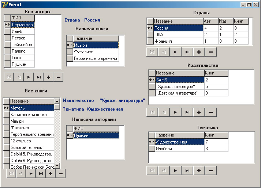This screenshot has width=261, height=188.
Task: Jump to last record in Тематика navigator
Action: 187,170
